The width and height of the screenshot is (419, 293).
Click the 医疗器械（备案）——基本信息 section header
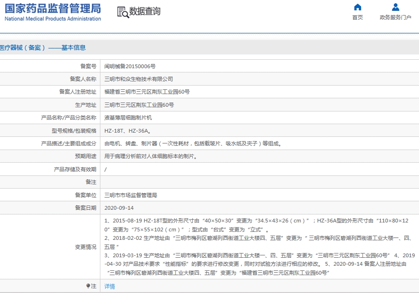pos(43,48)
